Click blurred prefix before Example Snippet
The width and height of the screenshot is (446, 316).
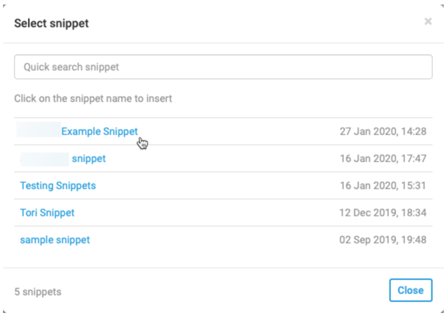point(38,131)
